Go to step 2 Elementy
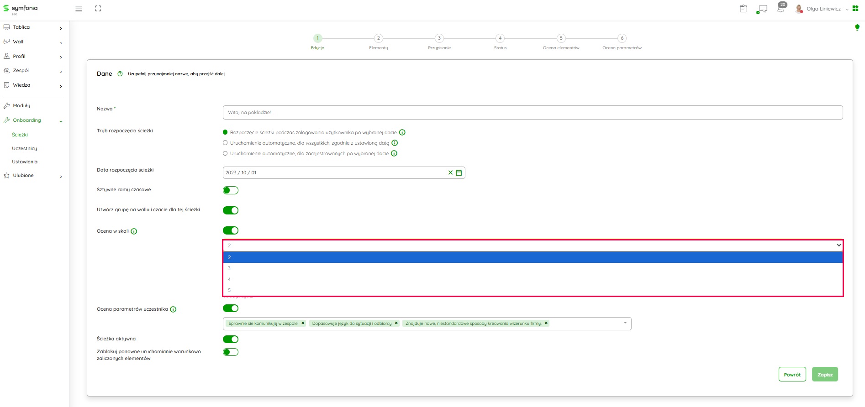This screenshot has height=407, width=865. click(x=378, y=38)
